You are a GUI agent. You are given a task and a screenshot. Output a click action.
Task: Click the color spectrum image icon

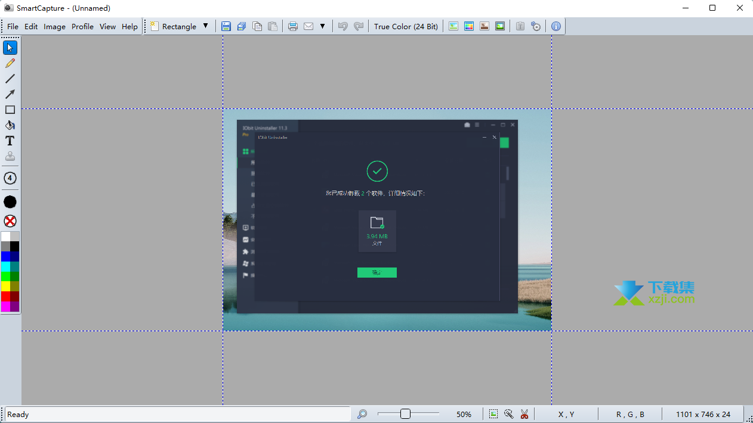[x=469, y=26]
